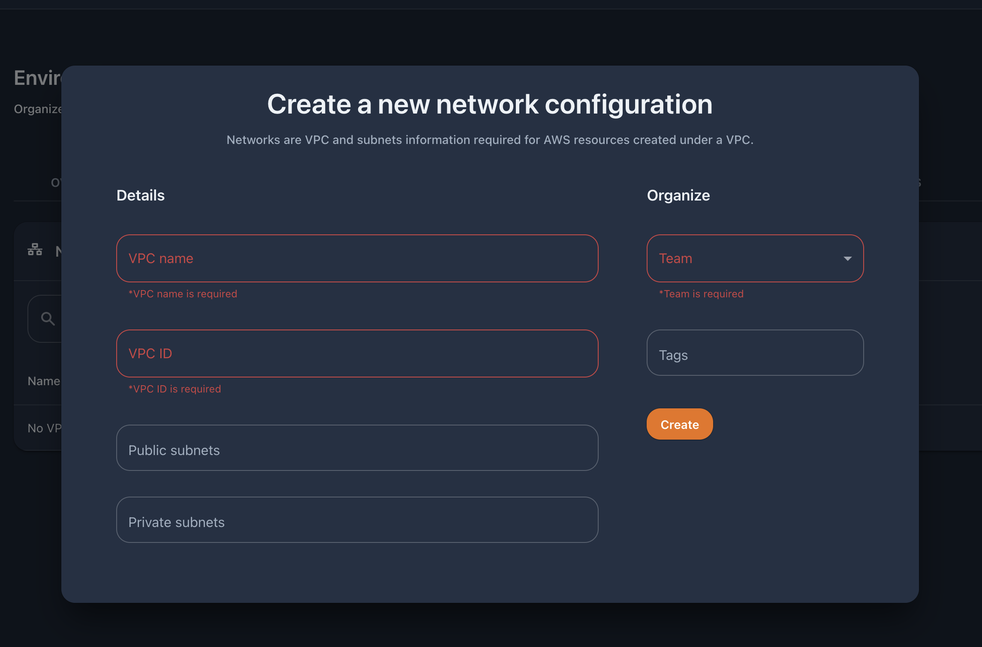Focus the VPC ID input field
Screen dimensions: 982x647
[357, 353]
